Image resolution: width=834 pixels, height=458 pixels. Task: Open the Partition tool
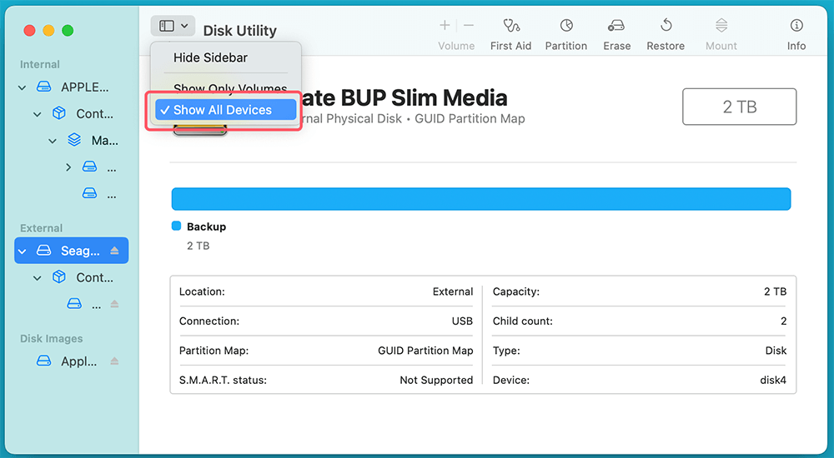(x=565, y=26)
